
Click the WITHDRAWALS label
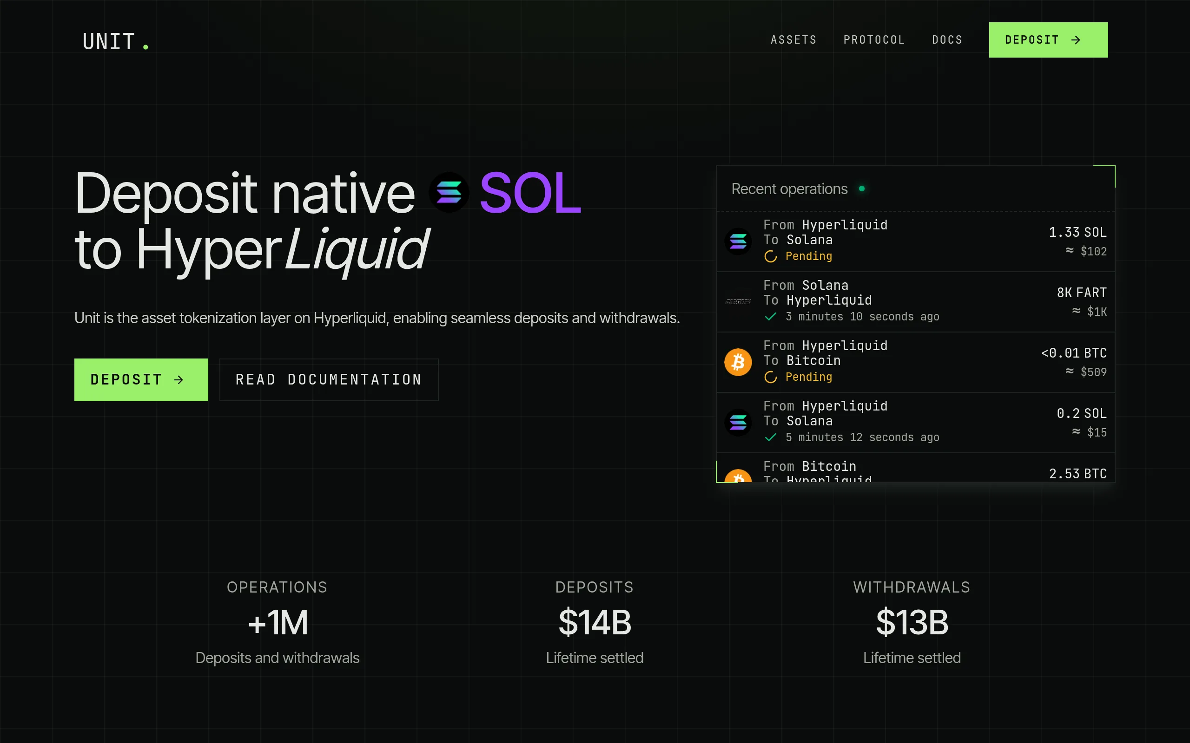coord(912,587)
